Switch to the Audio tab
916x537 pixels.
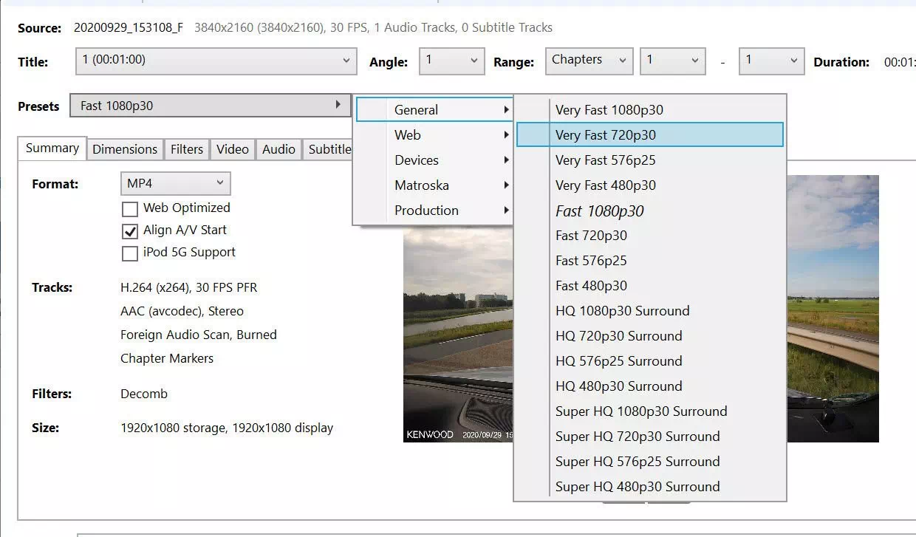point(278,149)
